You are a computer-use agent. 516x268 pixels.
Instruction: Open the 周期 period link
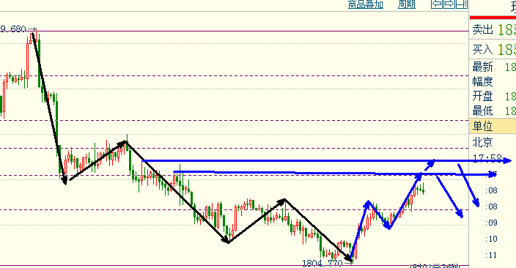[x=407, y=4]
